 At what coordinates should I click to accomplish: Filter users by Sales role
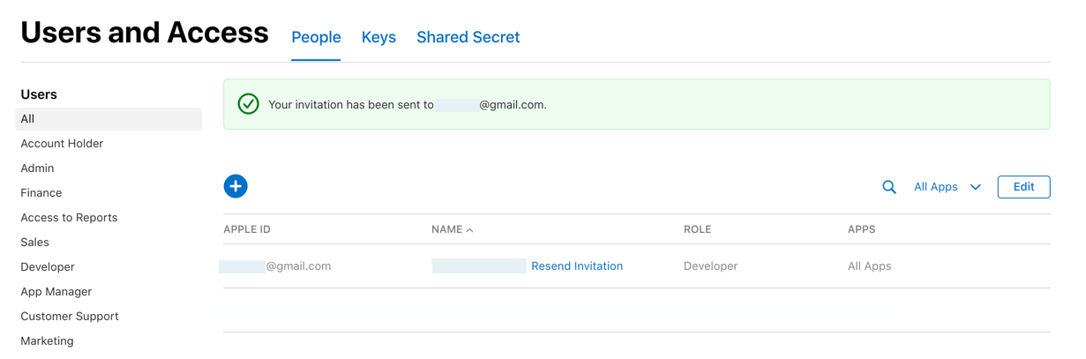point(34,243)
